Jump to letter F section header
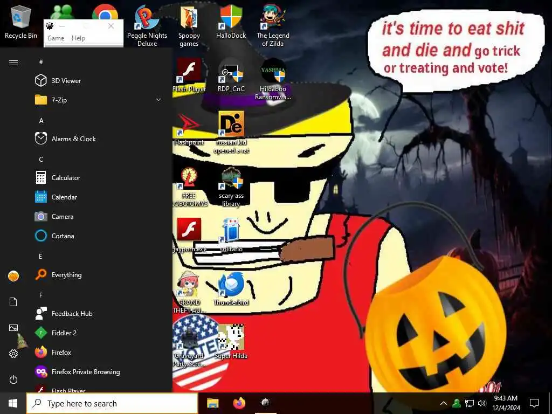Viewport: 552px width, 414px height. click(x=41, y=295)
